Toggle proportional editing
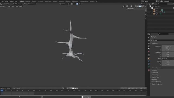Screen dimensions: 174x98 pos(77,4)
